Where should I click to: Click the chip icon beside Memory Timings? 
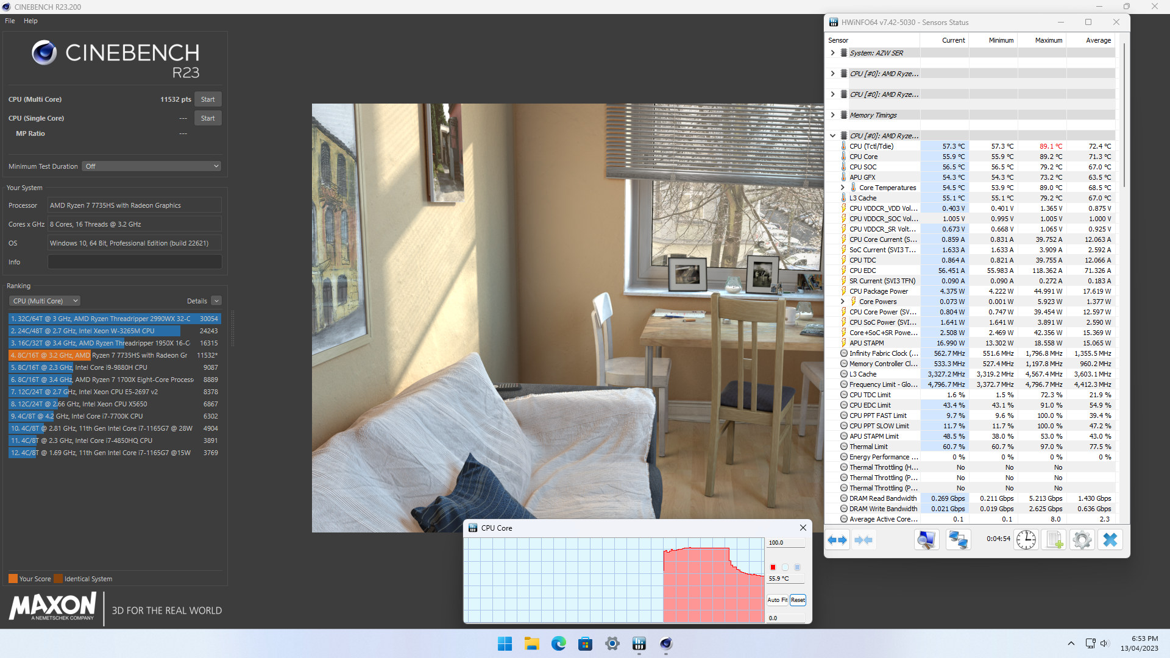coord(844,115)
